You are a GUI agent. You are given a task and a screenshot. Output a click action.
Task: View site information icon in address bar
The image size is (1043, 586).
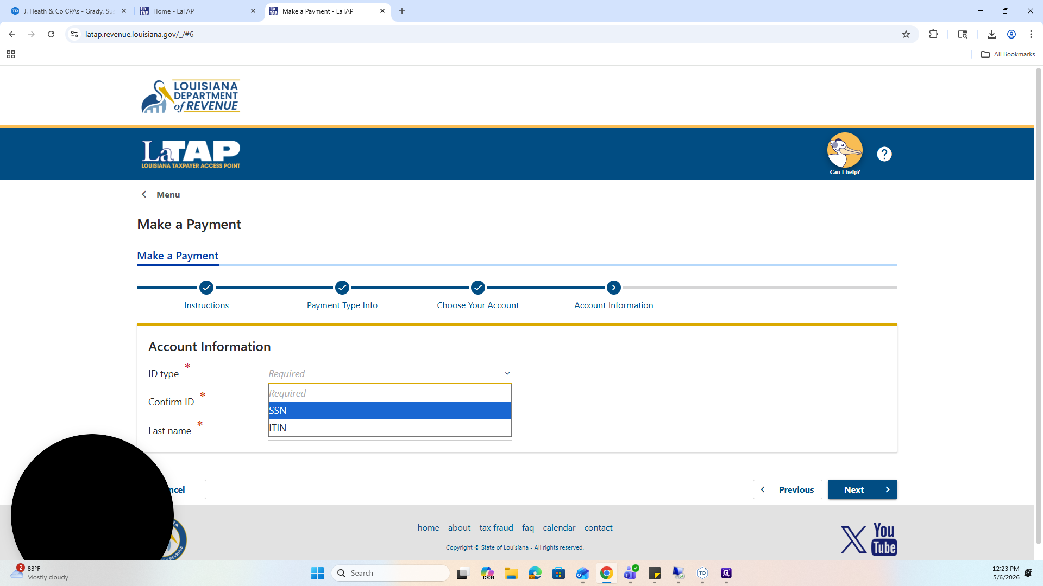[74, 34]
